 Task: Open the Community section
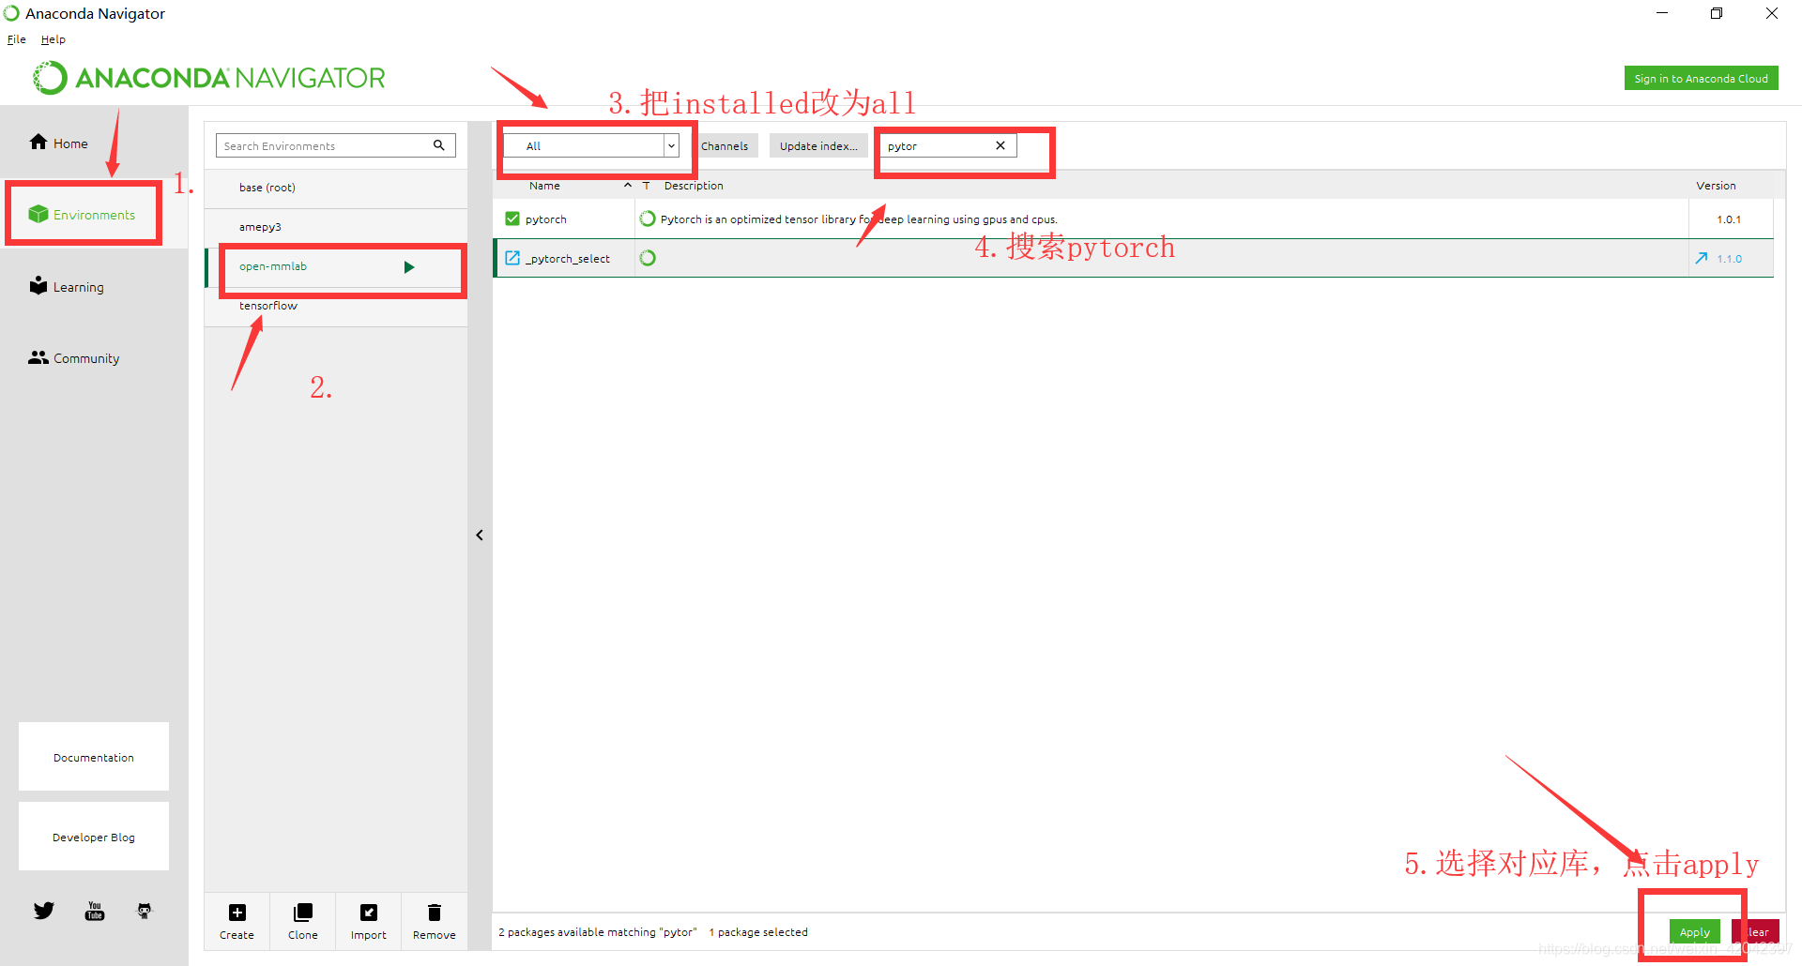(x=73, y=358)
